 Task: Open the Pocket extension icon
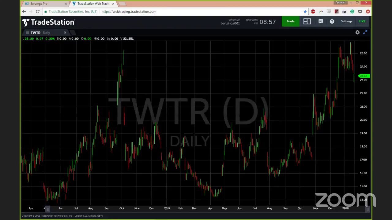point(360,12)
